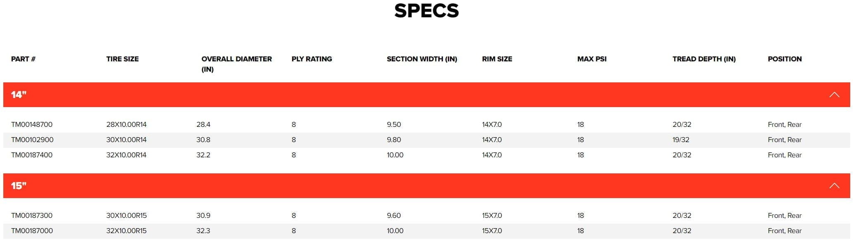Sort by TIRE SIZE column header

(x=123, y=59)
